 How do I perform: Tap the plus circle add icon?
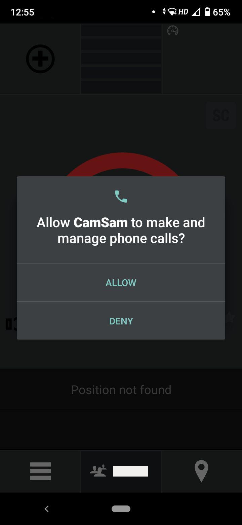point(40,59)
